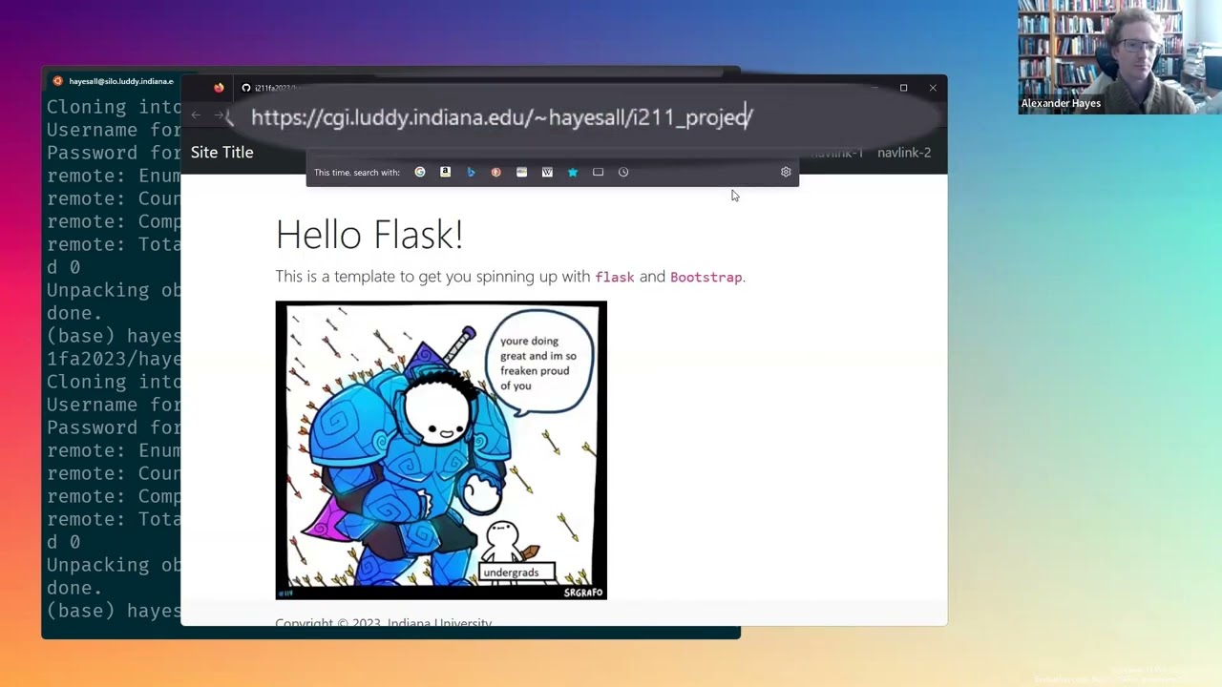Search with Bing from the one-off search bar
The image size is (1222, 687).
pos(471,172)
